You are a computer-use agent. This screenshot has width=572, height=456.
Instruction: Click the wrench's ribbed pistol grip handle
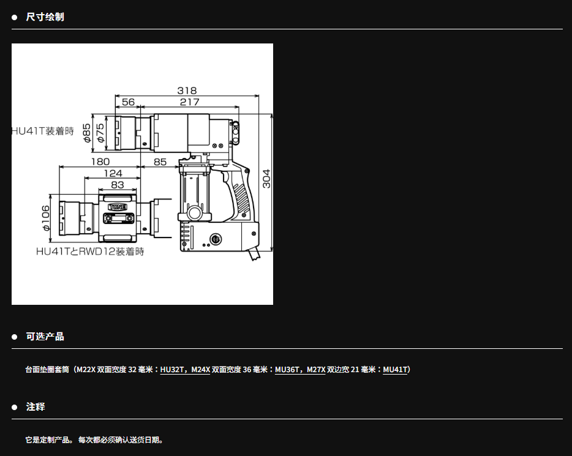(240, 196)
